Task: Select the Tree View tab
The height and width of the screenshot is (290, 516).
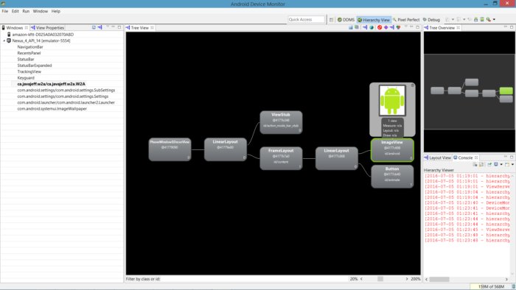Action: [x=139, y=27]
